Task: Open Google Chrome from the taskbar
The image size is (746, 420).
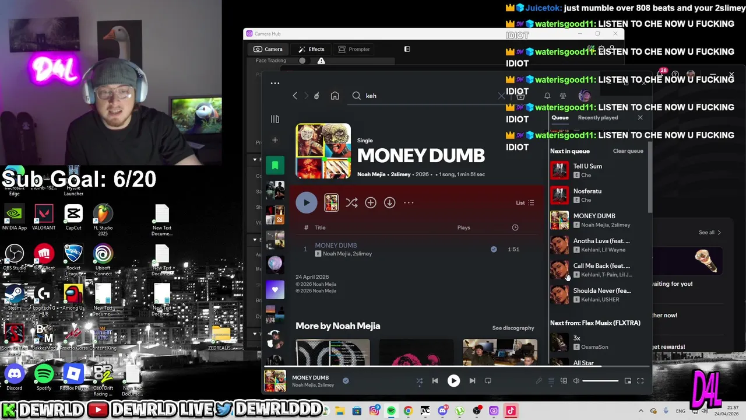Action: pyautogui.click(x=408, y=411)
